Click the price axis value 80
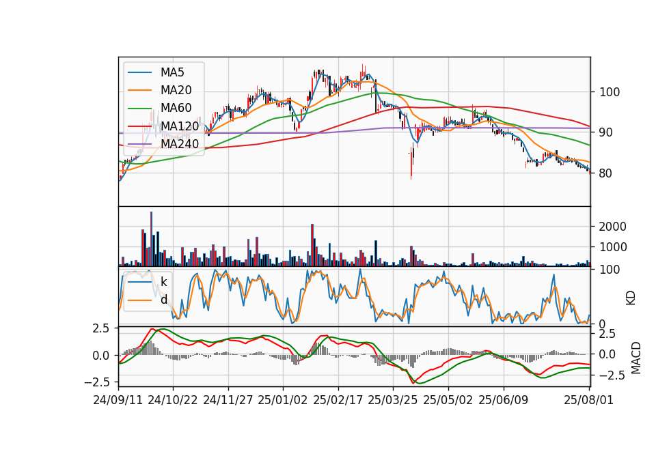656x471 pixels. pos(606,173)
